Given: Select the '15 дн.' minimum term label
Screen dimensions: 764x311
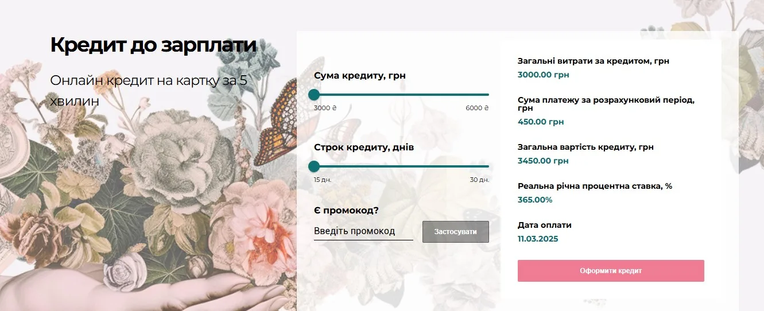Looking at the screenshot, I should (x=323, y=180).
